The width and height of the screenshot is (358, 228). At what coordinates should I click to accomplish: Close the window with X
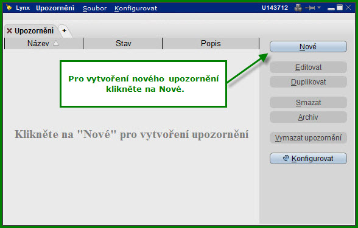348,7
